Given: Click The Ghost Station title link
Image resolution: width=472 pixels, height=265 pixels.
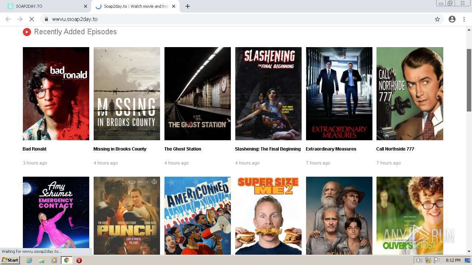Looking at the screenshot, I should 183,149.
